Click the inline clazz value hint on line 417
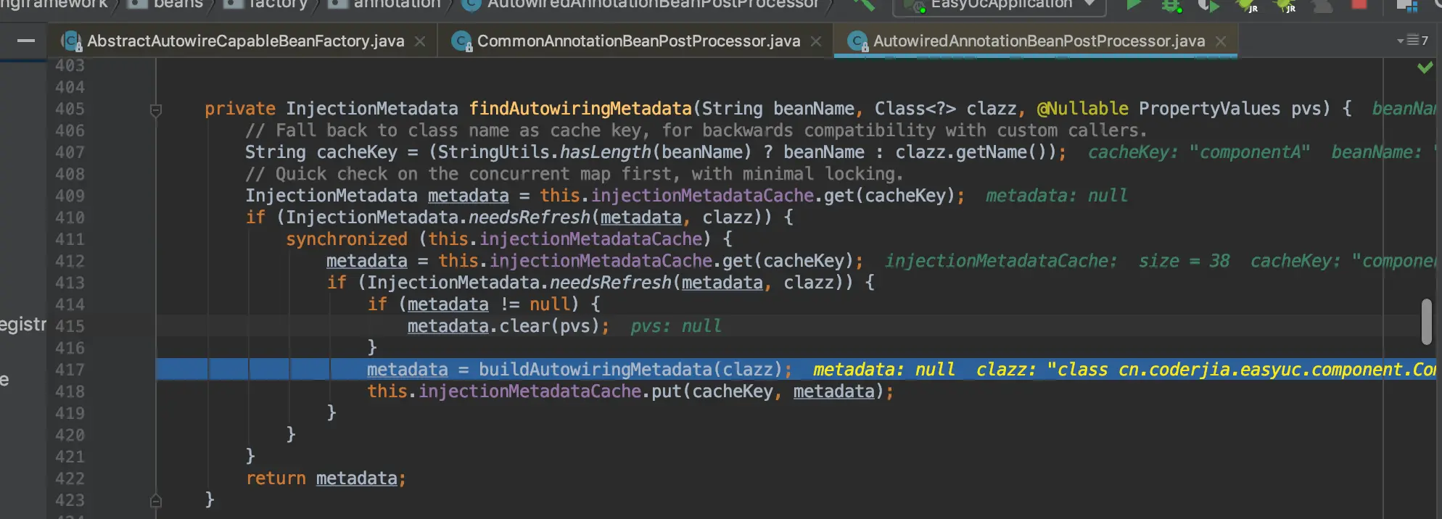1442x519 pixels. pyautogui.click(x=1205, y=370)
